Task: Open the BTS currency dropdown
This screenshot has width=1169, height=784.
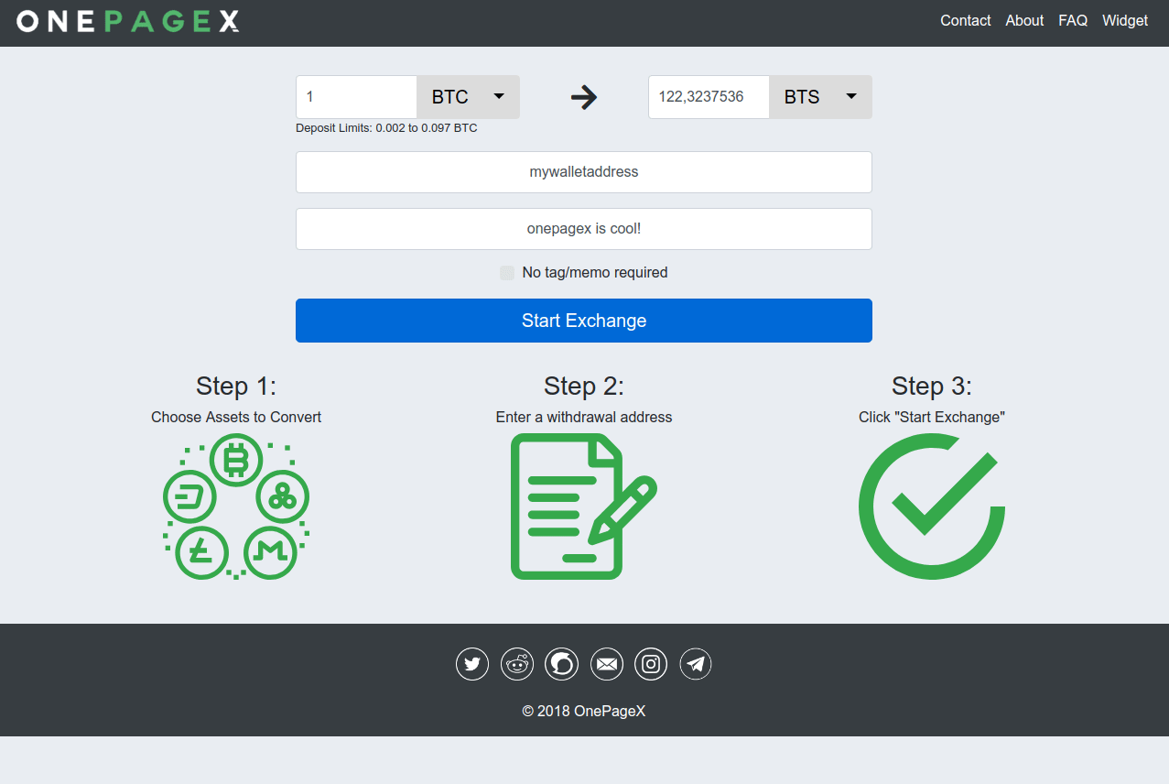Action: click(821, 97)
